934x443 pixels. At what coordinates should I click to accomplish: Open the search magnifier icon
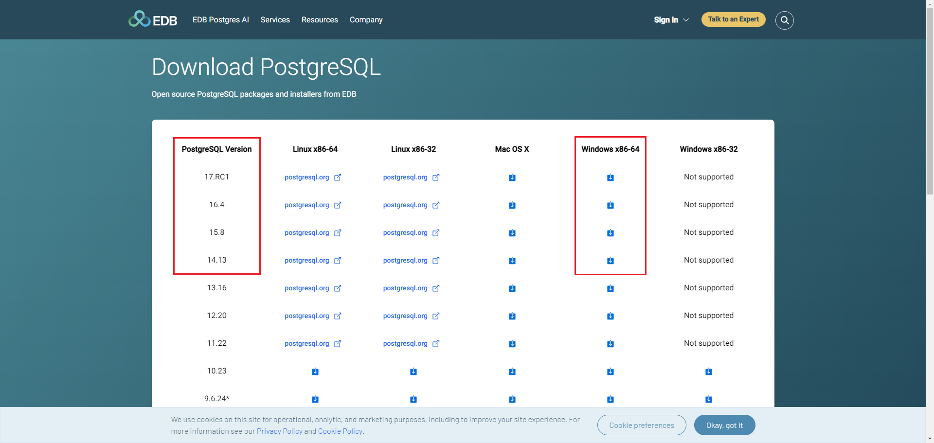784,20
